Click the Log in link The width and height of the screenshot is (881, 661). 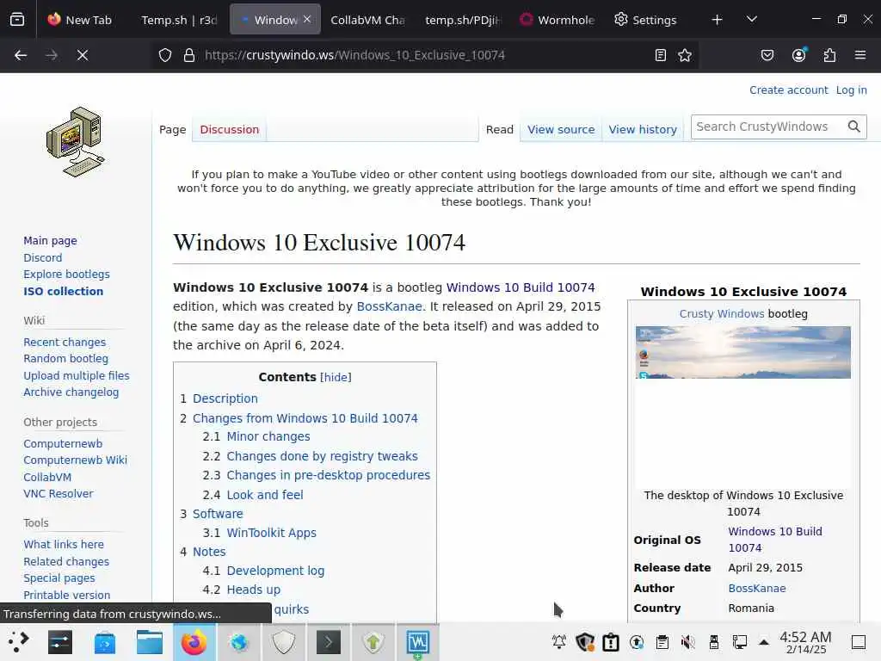pyautogui.click(x=851, y=90)
